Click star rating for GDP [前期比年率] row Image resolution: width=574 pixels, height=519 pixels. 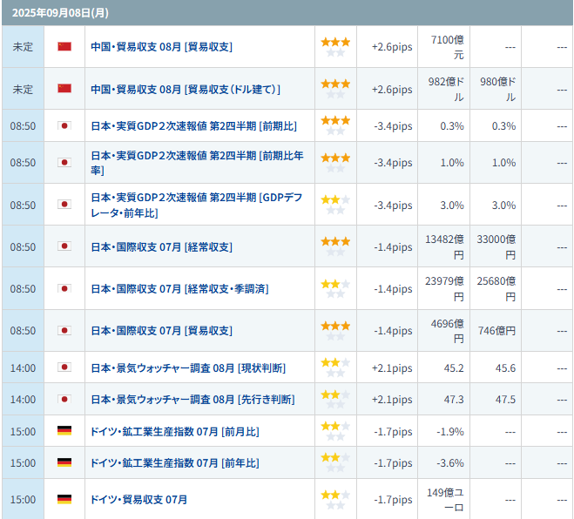pos(335,163)
